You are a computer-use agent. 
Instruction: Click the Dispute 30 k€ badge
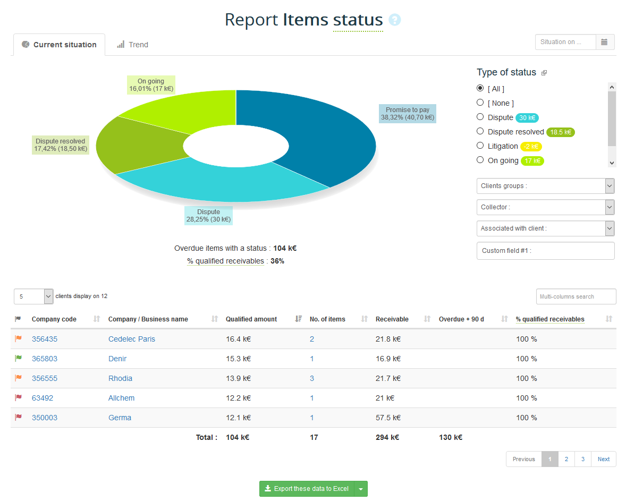527,118
